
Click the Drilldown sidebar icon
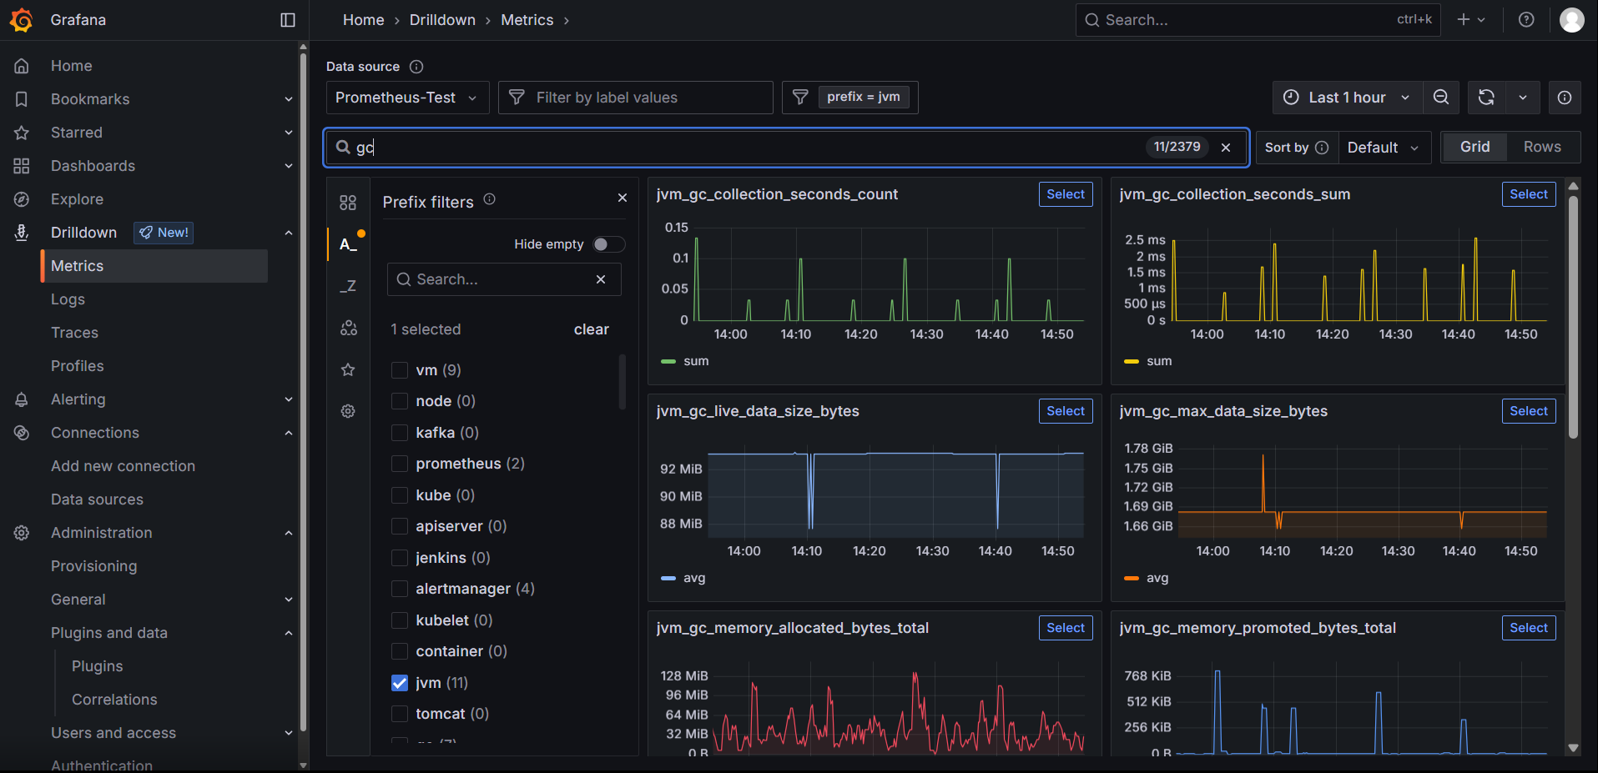click(22, 233)
